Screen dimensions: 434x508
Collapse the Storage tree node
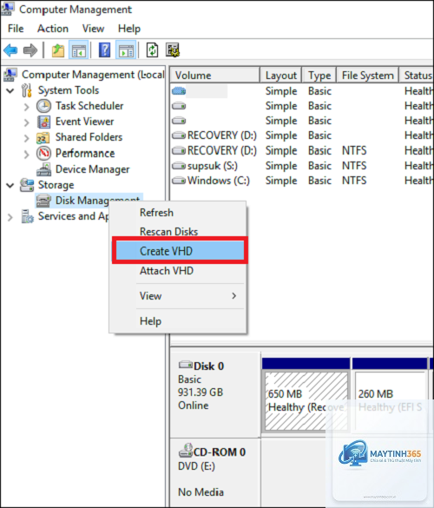[x=10, y=186]
